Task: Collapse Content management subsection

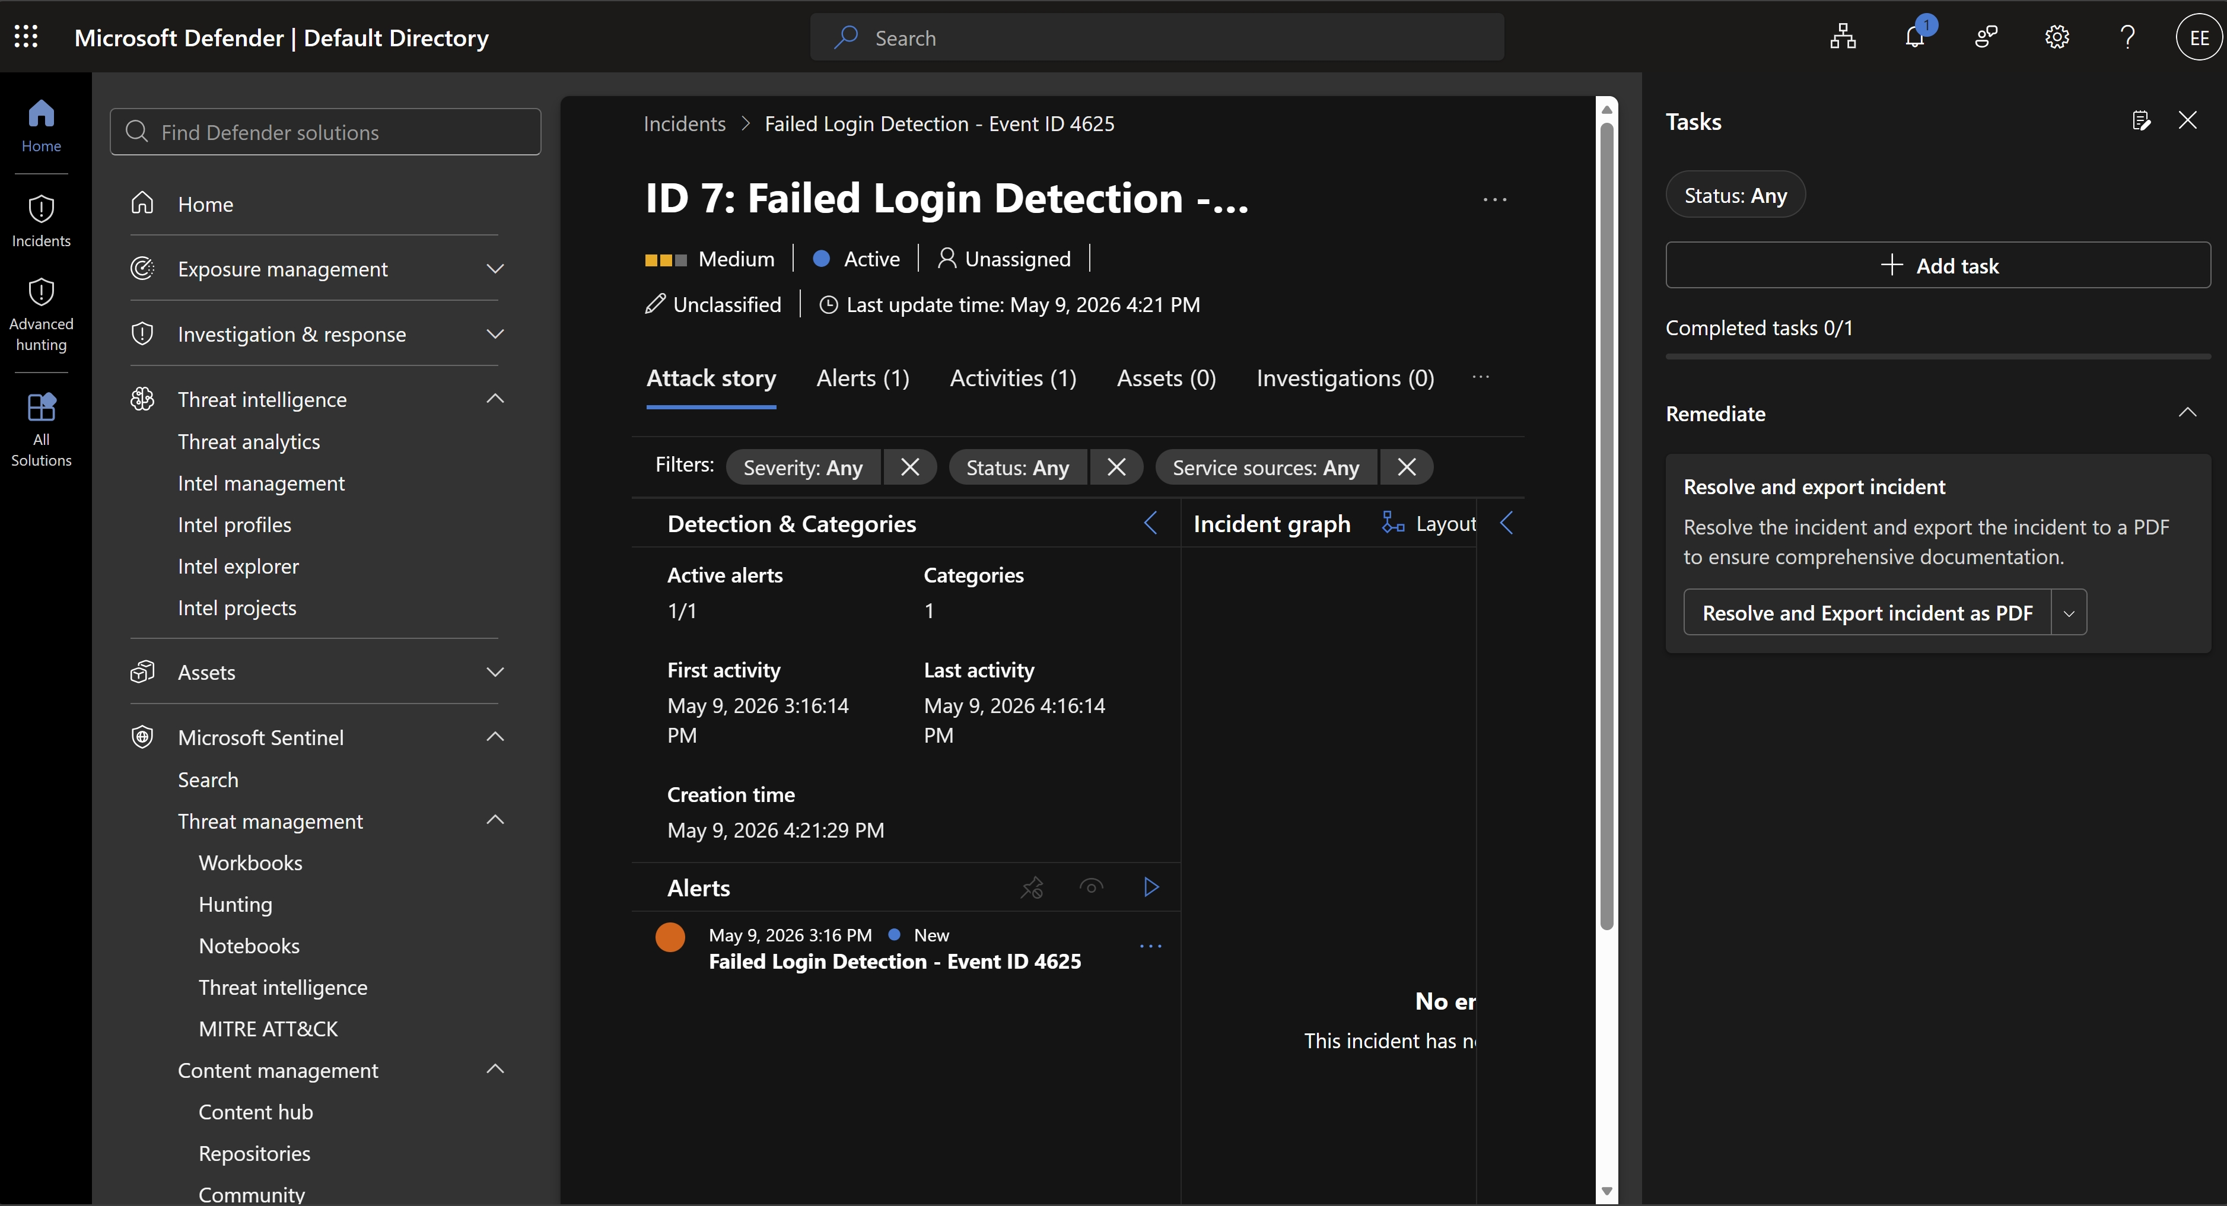Action: (x=495, y=1068)
